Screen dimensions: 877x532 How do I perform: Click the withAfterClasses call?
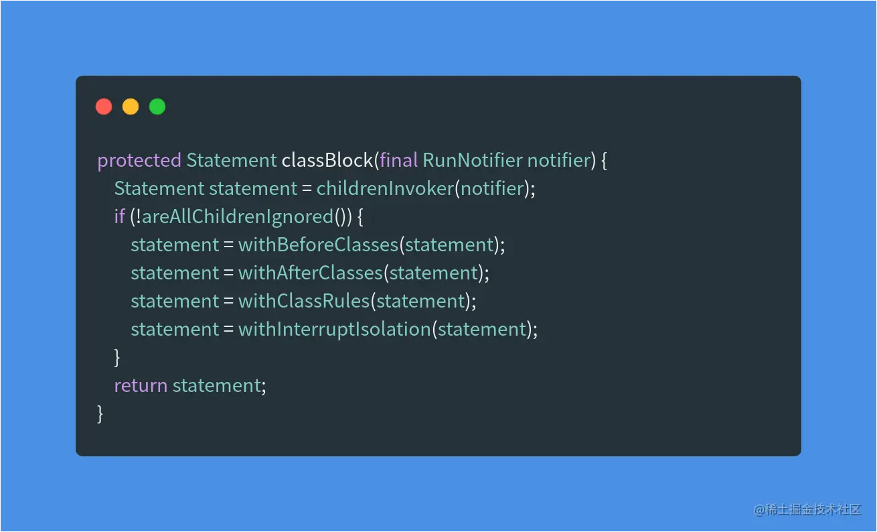tap(311, 273)
